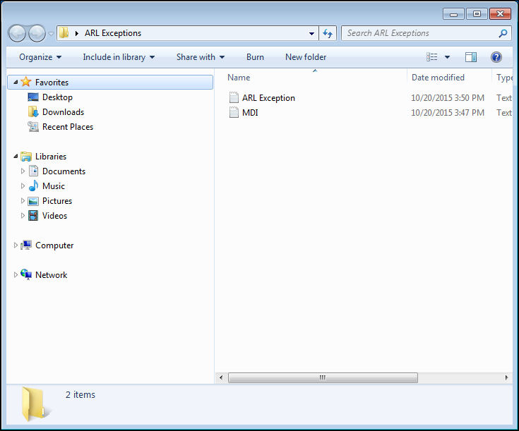Click the Documents library icon
This screenshot has height=431, width=519.
tap(33, 171)
